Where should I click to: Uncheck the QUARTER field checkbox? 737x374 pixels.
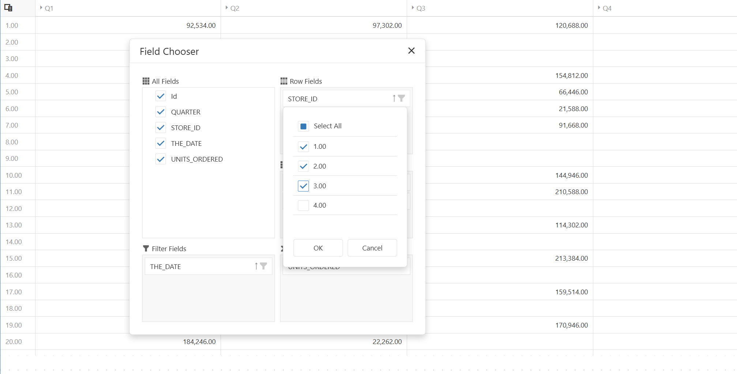pyautogui.click(x=161, y=112)
